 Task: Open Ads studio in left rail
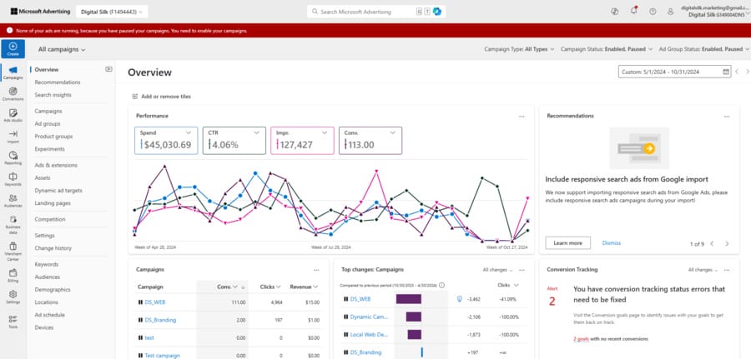(x=13, y=115)
